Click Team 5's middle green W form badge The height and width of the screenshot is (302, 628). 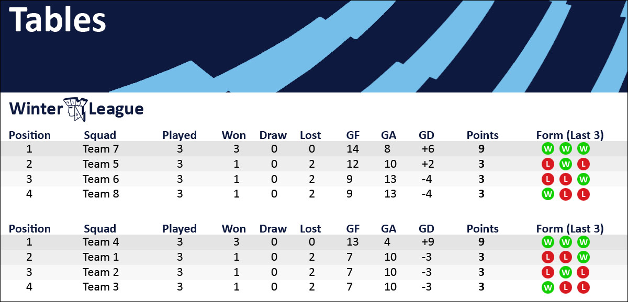566,164
